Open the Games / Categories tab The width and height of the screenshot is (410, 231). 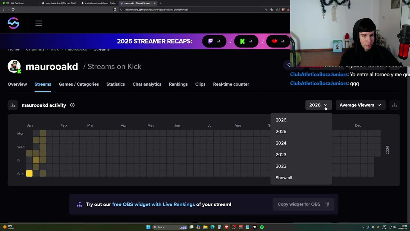pyautogui.click(x=79, y=84)
